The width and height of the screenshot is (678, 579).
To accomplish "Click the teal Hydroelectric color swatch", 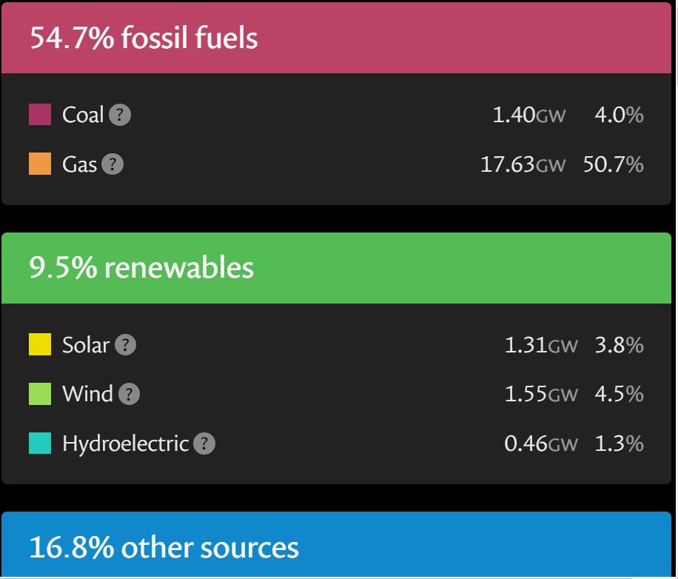I will 40,444.
